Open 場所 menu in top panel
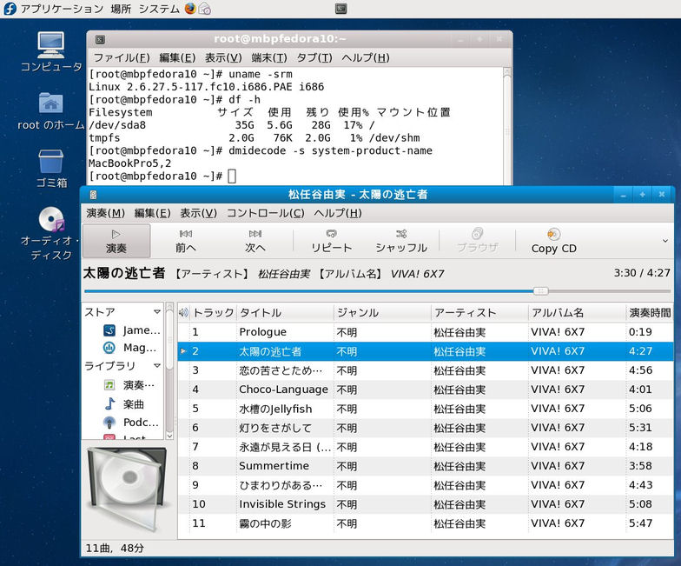This screenshot has width=681, height=566. pos(121,9)
